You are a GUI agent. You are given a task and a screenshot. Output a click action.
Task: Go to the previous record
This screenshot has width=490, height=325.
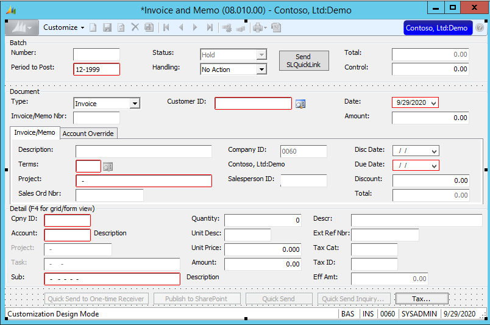(181, 27)
